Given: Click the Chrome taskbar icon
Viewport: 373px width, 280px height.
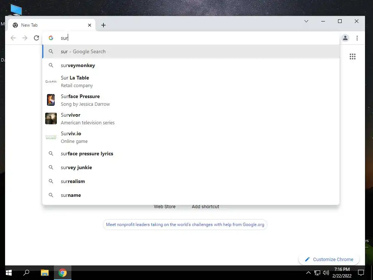Looking at the screenshot, I should 63,273.
